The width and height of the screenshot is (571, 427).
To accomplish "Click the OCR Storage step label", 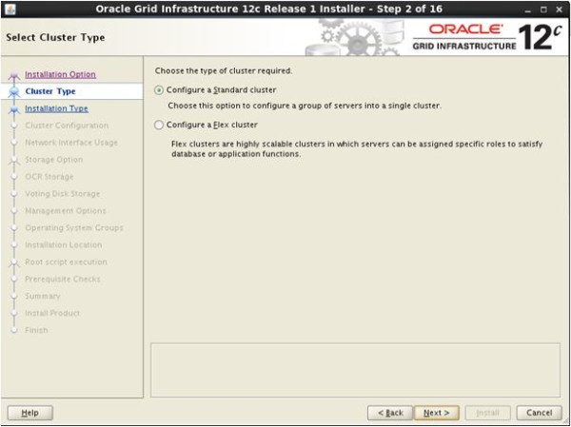I will click(x=49, y=177).
